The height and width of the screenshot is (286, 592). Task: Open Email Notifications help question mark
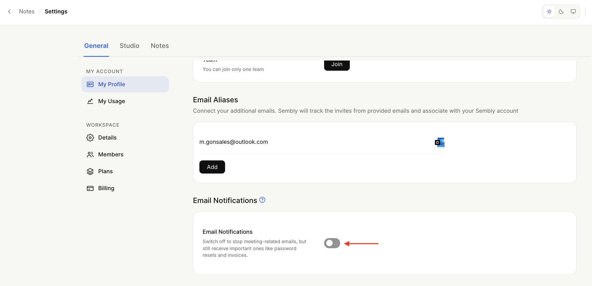point(262,200)
